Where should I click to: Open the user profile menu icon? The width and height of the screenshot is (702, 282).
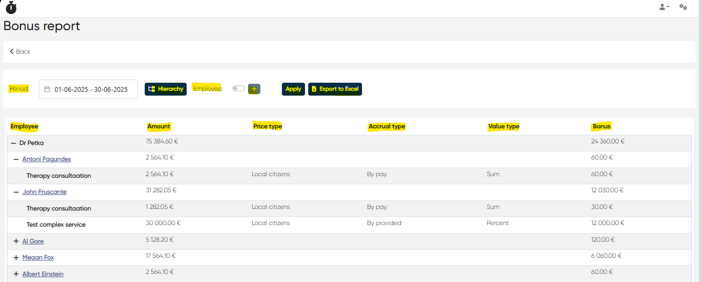click(663, 7)
